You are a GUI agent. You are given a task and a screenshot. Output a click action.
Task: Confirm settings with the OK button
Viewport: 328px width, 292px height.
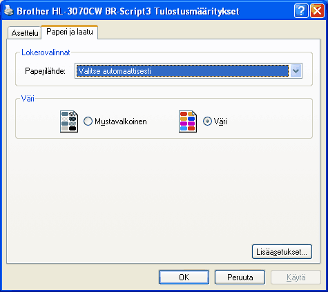tap(184, 278)
